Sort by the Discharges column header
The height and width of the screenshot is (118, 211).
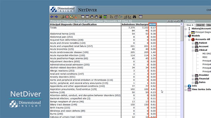(x=142, y=24)
